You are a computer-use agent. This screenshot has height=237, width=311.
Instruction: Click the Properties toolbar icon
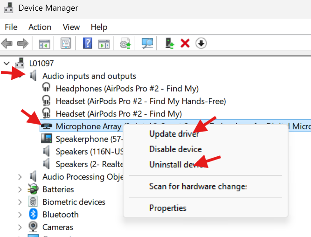(x=66, y=44)
